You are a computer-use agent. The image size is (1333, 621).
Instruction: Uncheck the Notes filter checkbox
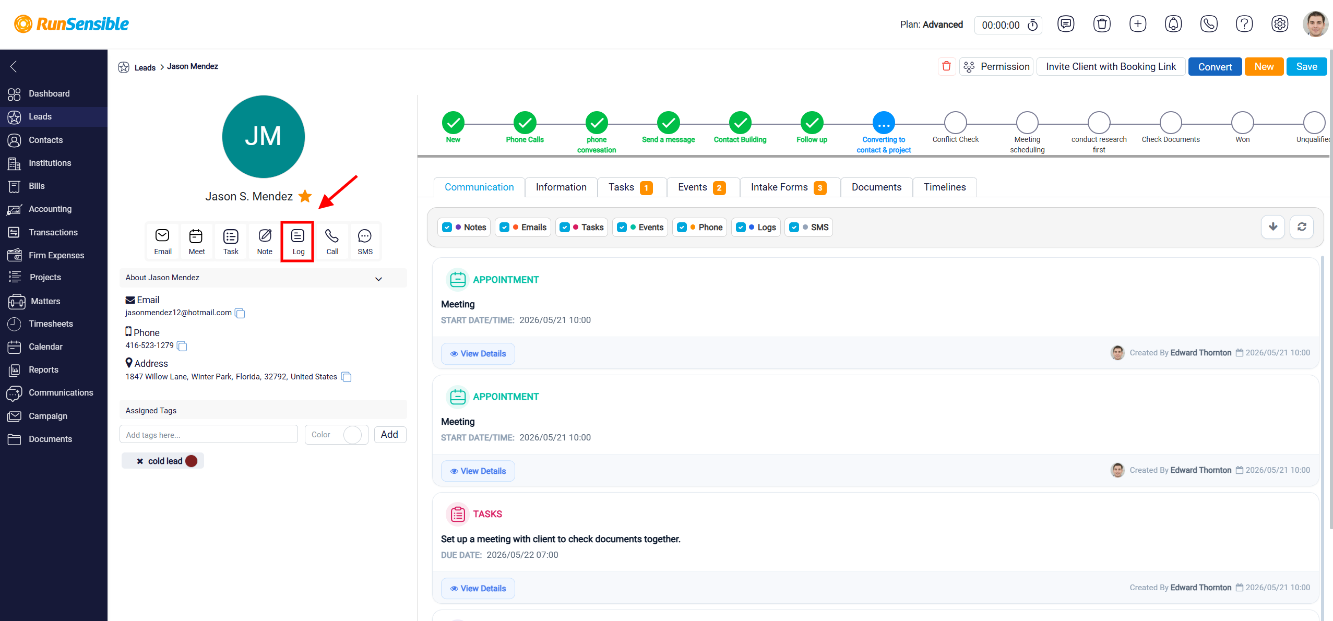click(447, 228)
